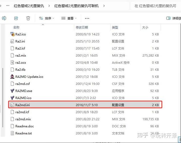The image size is (181, 143).
Task: Click the type ActiveX 控件
Action: 121,63
